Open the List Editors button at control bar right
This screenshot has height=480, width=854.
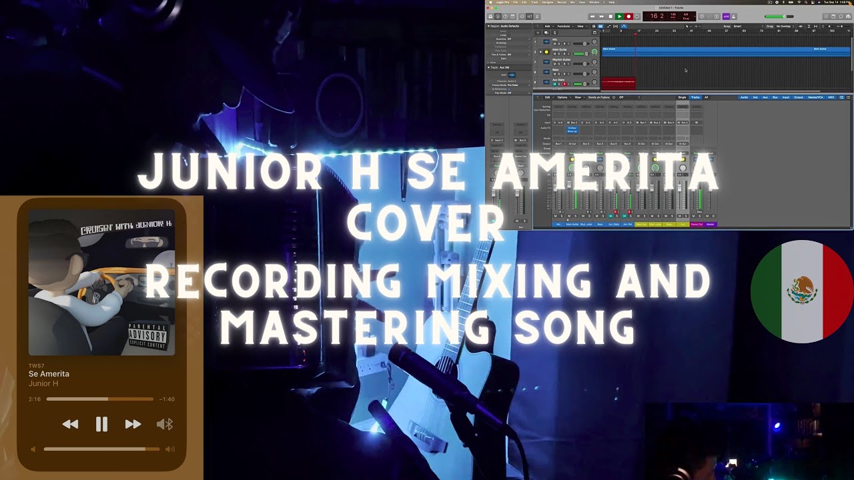click(826, 17)
